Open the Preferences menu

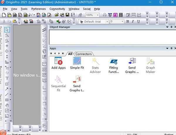click(x=38, y=9)
